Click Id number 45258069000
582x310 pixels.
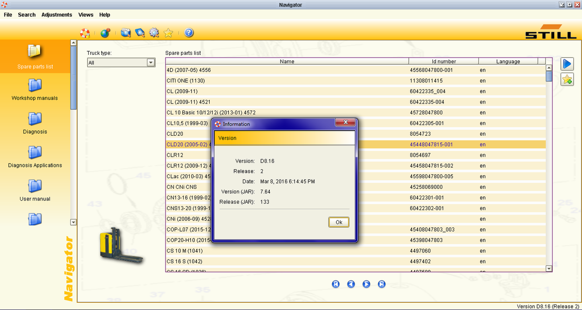point(426,187)
